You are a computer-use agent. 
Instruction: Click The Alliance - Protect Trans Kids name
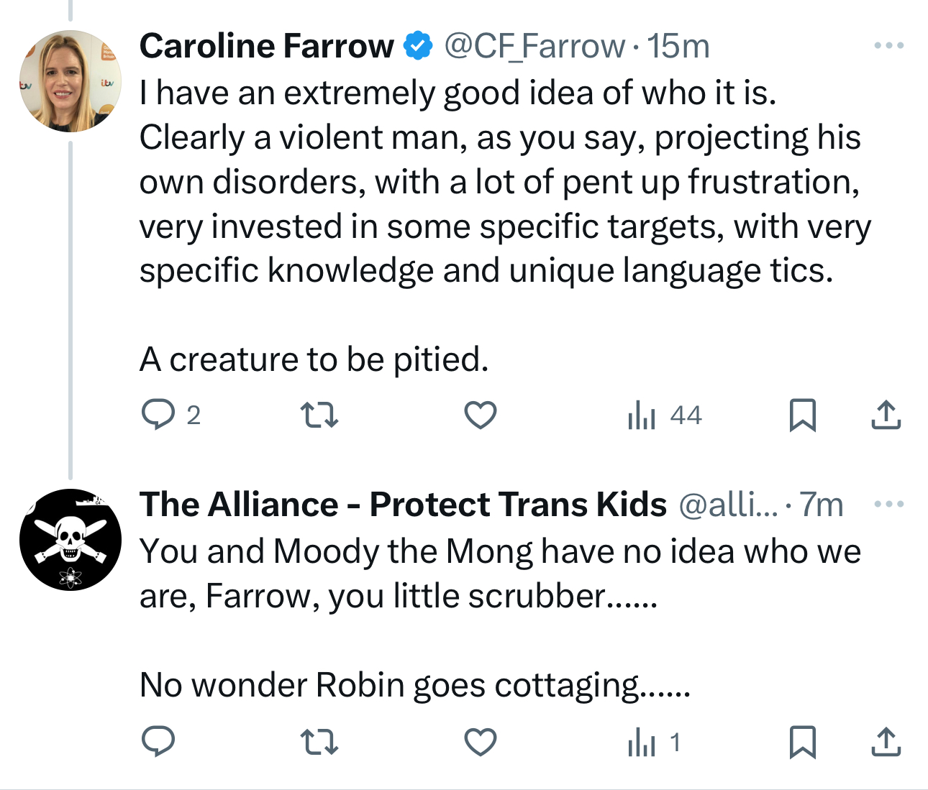point(403,505)
